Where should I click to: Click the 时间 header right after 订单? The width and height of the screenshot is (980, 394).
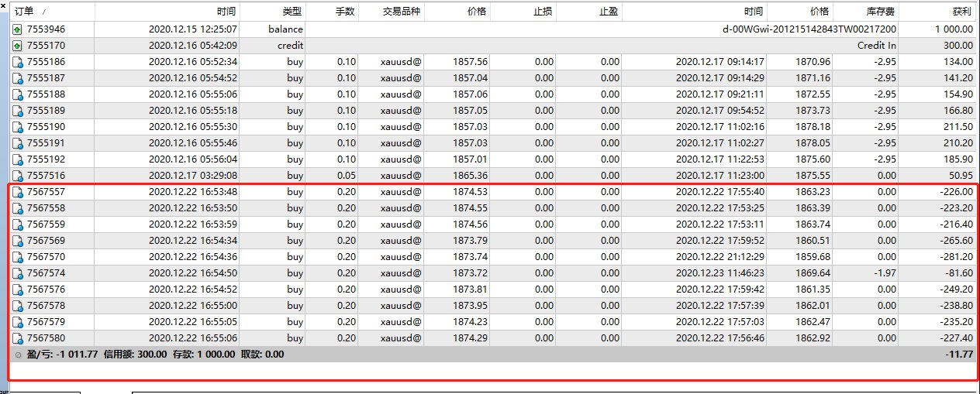[x=167, y=12]
